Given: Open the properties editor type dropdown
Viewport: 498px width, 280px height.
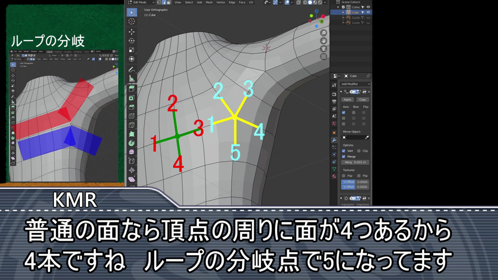Looking at the screenshot, I should (x=336, y=76).
